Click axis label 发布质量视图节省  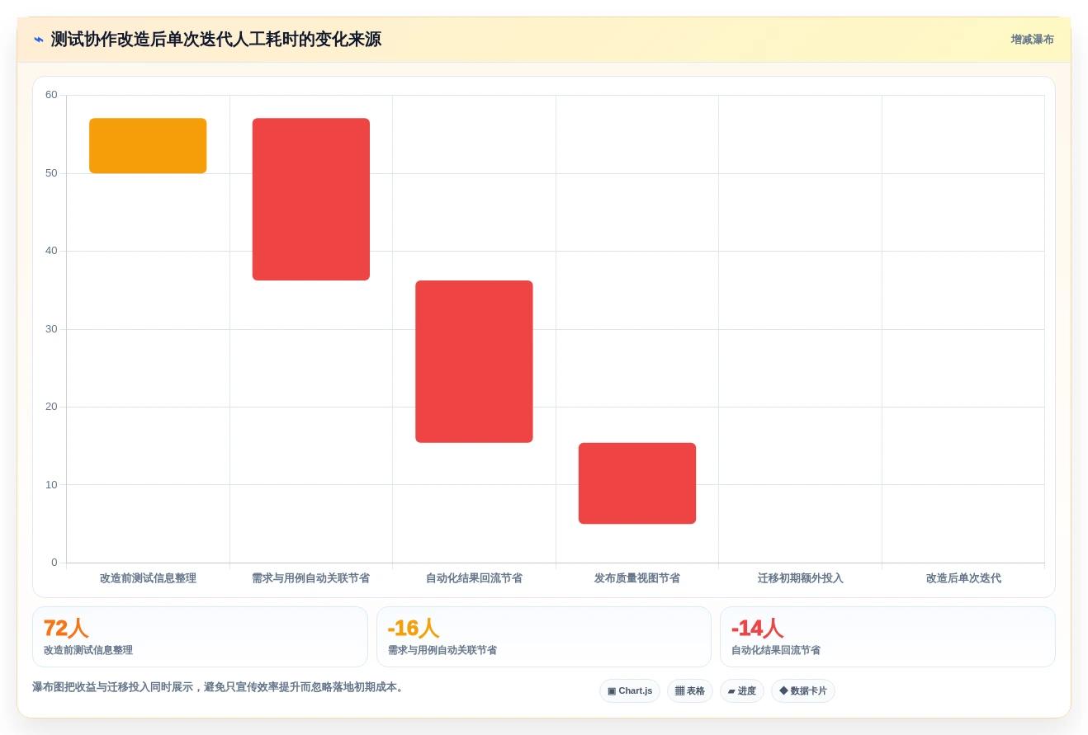tap(637, 578)
